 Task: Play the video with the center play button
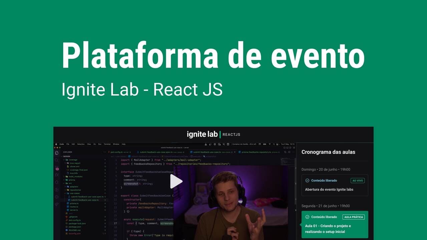176,181
